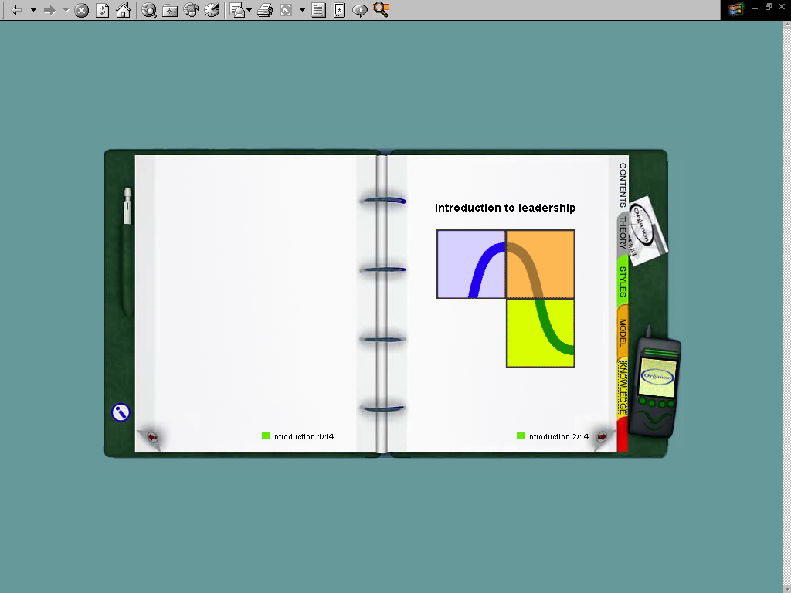Screen dimensions: 791x593
Task: Click the History clock icon
Action: click(x=212, y=10)
